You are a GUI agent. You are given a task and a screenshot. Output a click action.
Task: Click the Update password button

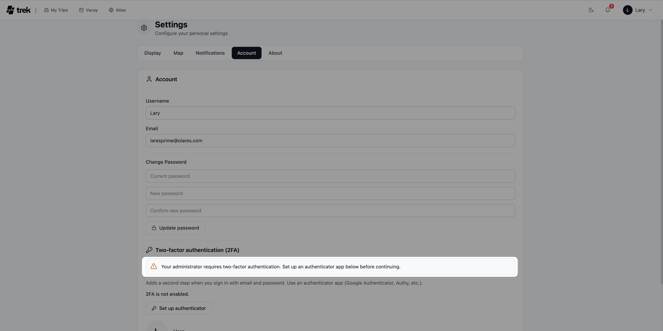(x=175, y=228)
